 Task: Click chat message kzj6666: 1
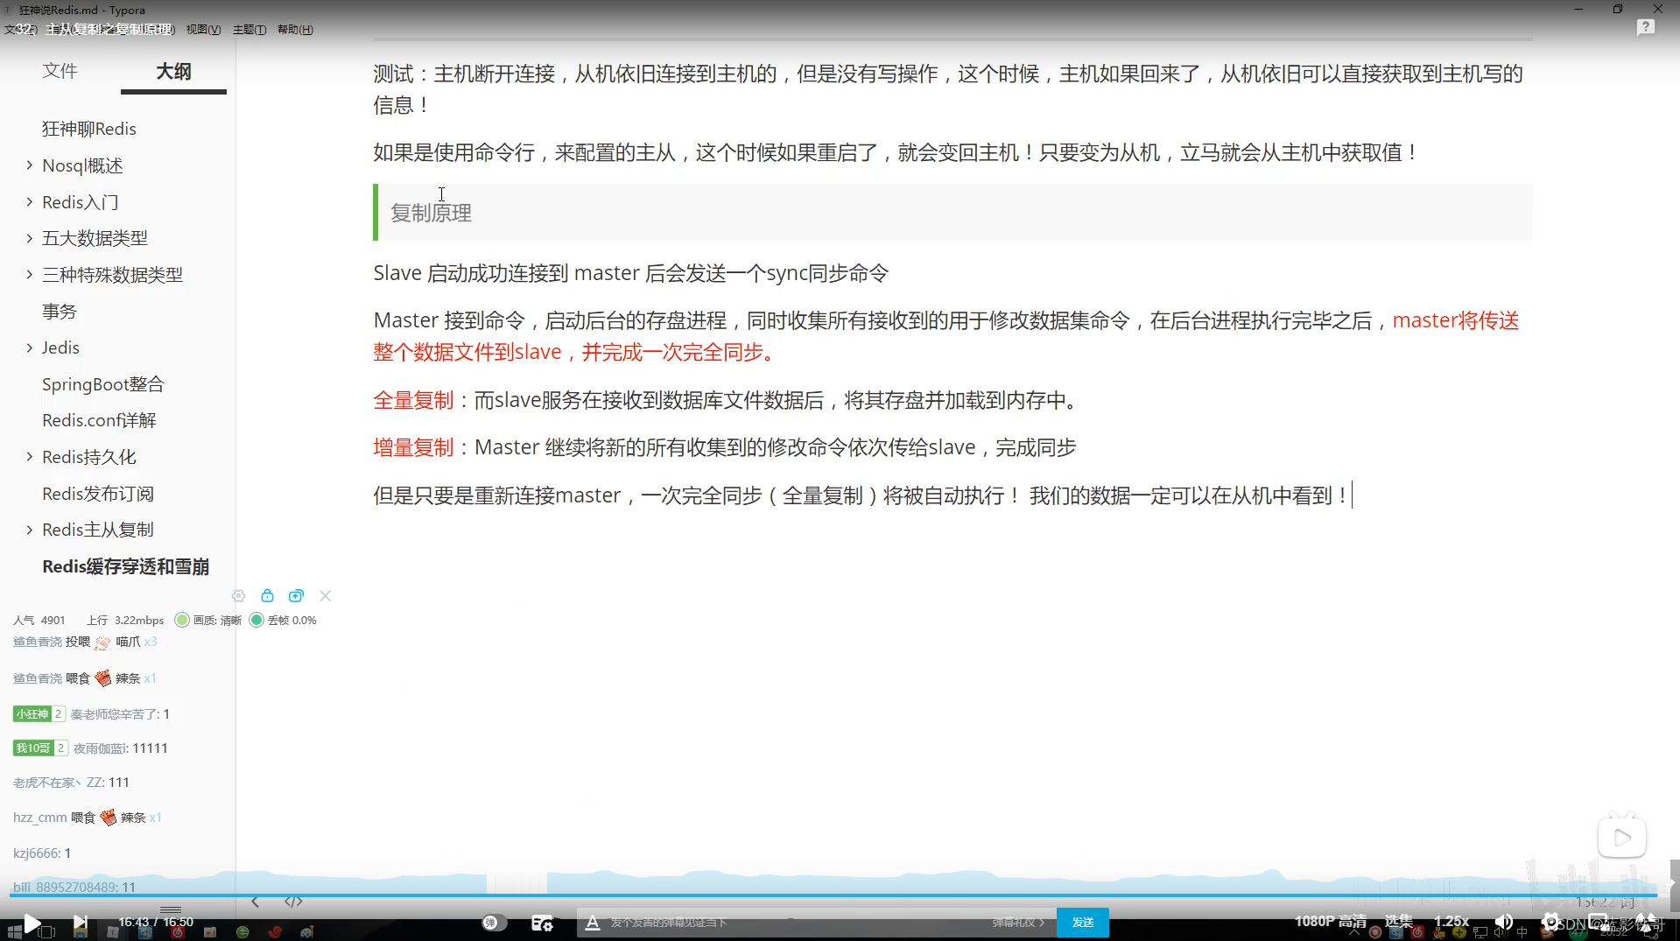click(42, 853)
